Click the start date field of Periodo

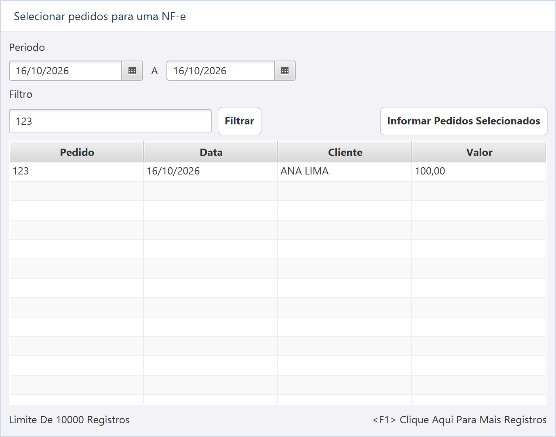click(x=65, y=71)
